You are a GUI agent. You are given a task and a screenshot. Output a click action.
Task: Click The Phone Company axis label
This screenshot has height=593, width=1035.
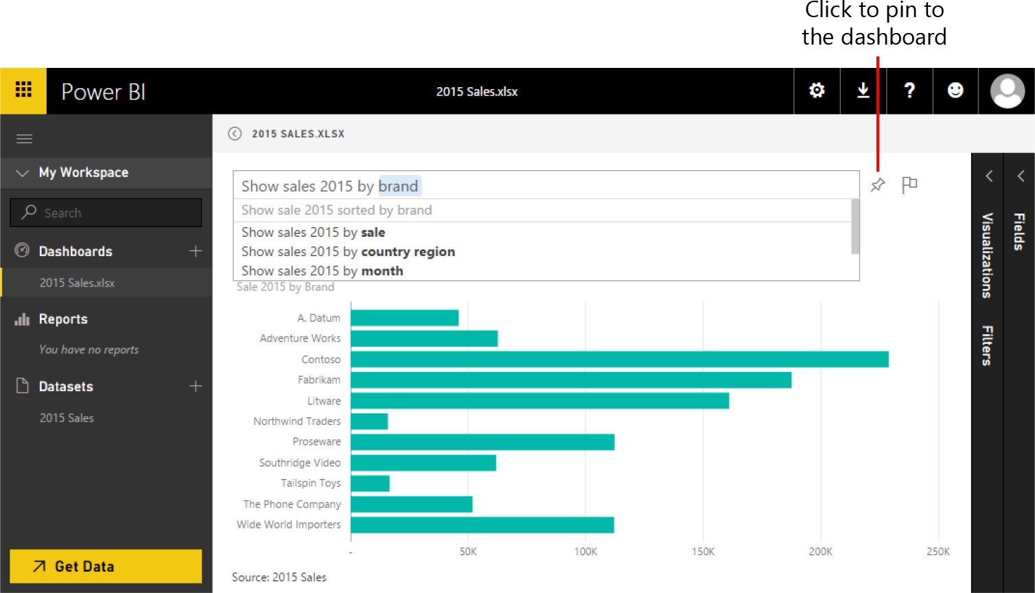click(292, 504)
